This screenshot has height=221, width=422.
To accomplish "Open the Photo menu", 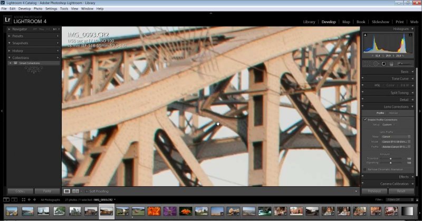I will [38, 8].
